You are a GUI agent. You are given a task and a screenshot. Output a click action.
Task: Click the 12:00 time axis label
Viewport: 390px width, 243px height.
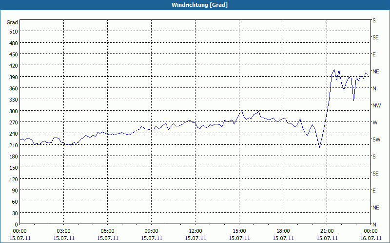(195, 231)
